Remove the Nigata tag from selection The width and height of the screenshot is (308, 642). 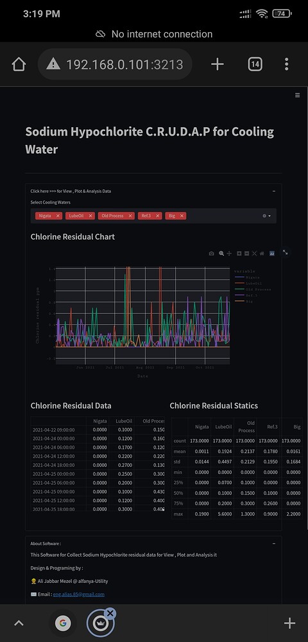pos(58,216)
